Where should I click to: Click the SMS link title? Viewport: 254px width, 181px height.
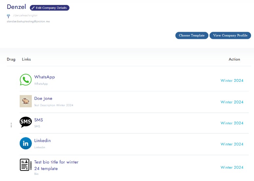click(x=38, y=120)
